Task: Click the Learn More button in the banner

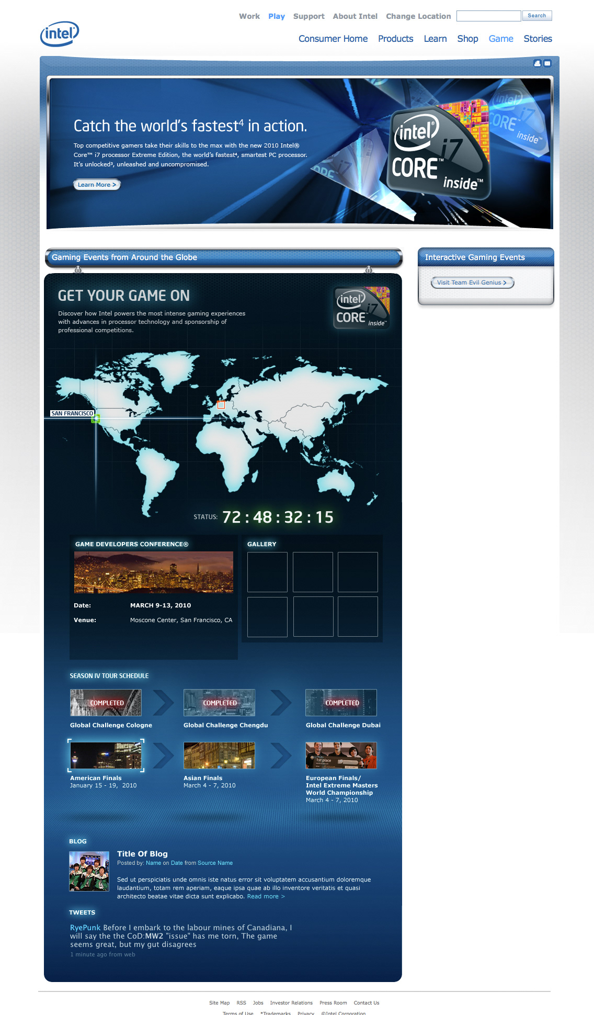Action: tap(97, 185)
